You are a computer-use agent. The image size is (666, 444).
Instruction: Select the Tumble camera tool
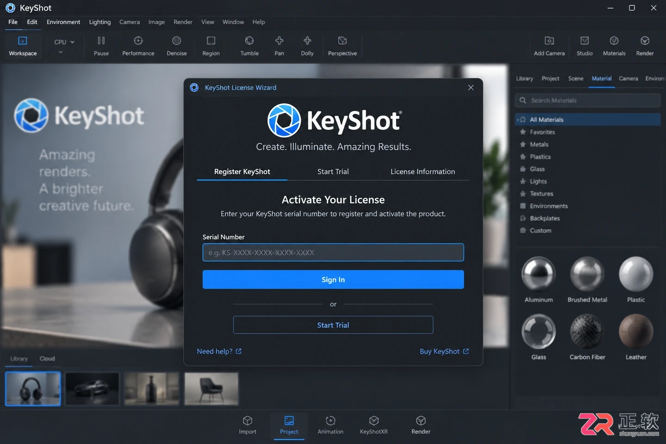tap(249, 41)
